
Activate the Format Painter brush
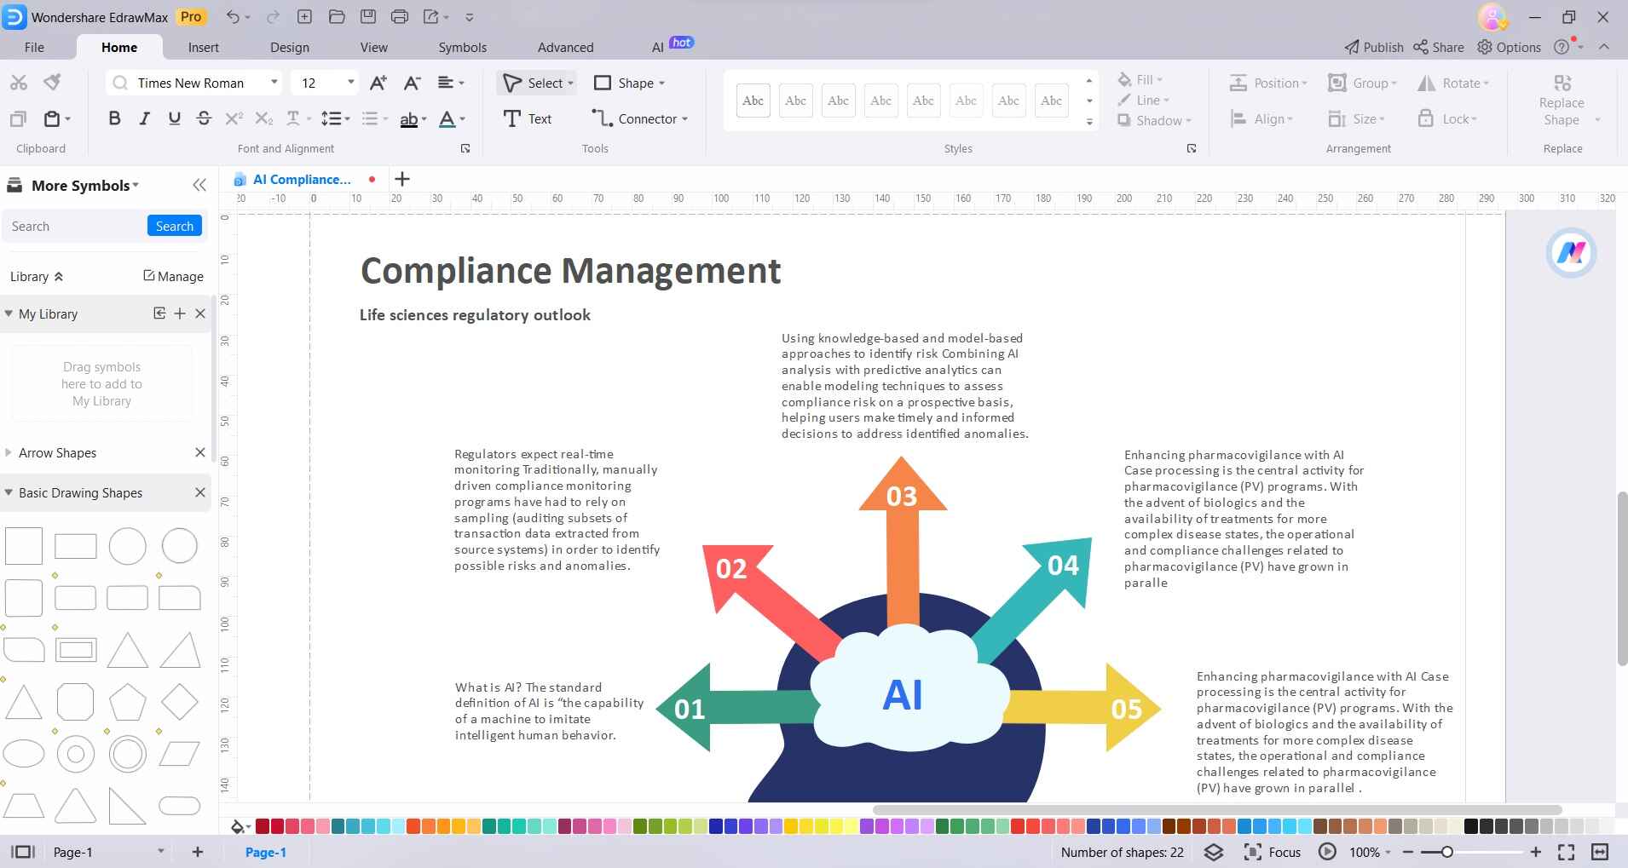tap(53, 82)
